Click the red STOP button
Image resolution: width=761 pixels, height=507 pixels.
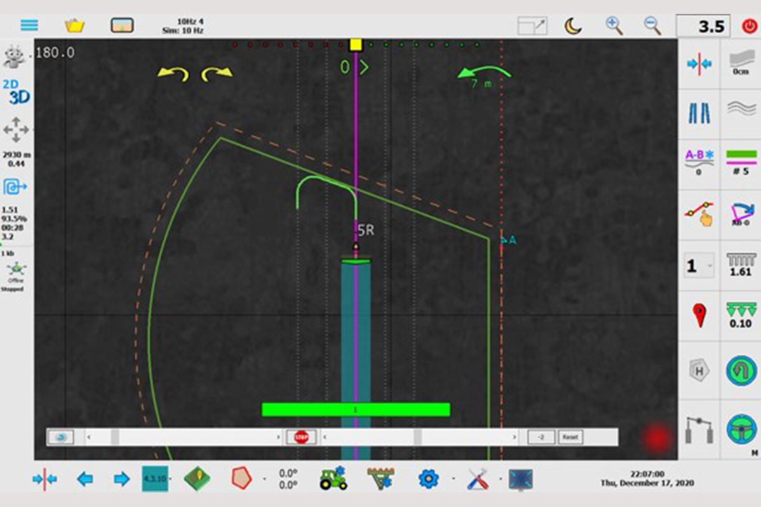pos(301,437)
